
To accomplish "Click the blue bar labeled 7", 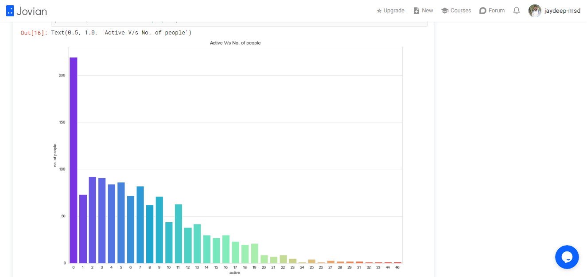I will pyautogui.click(x=140, y=225).
